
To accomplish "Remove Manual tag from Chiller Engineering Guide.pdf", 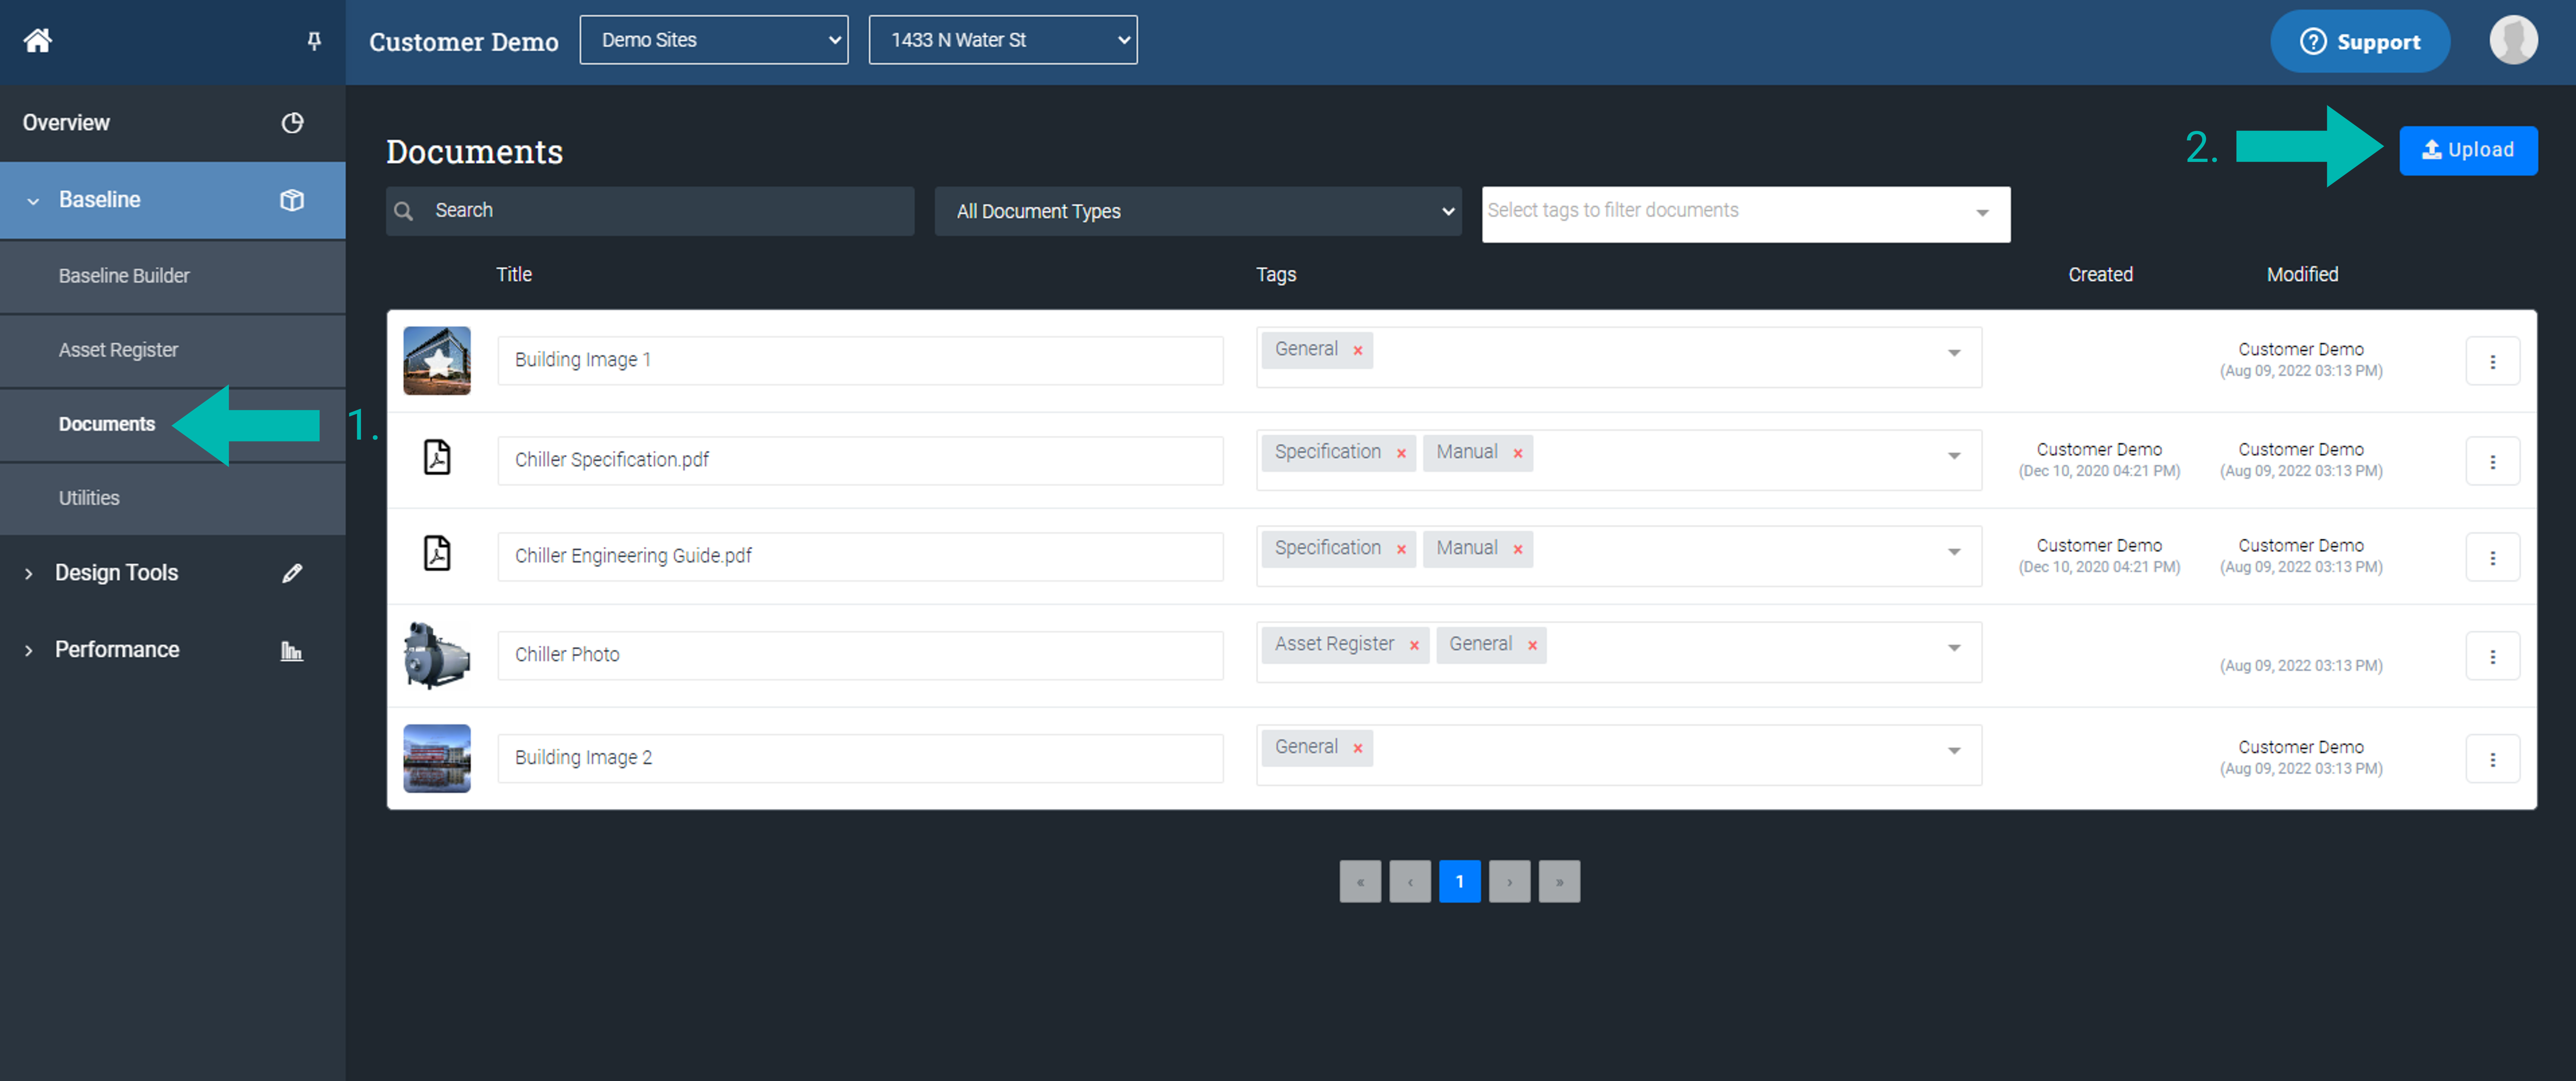I will point(1517,549).
